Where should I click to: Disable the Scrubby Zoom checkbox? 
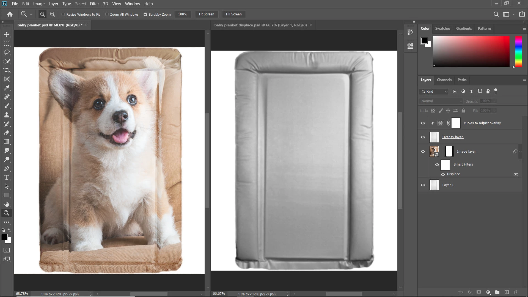pos(145,14)
